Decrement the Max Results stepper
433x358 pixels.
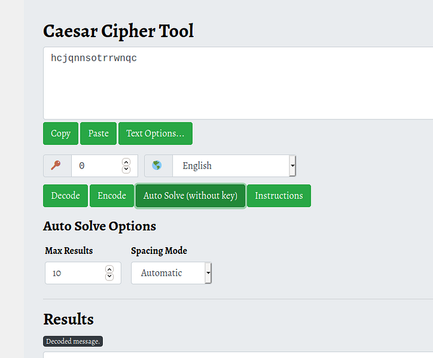click(x=109, y=277)
